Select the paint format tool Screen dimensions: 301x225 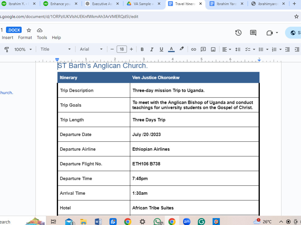[7, 49]
